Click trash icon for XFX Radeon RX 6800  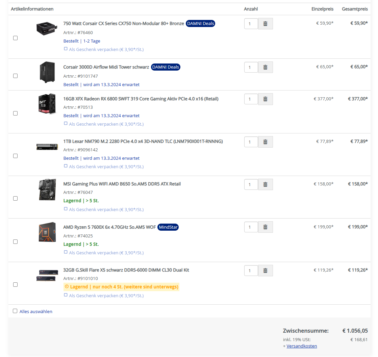(265, 99)
